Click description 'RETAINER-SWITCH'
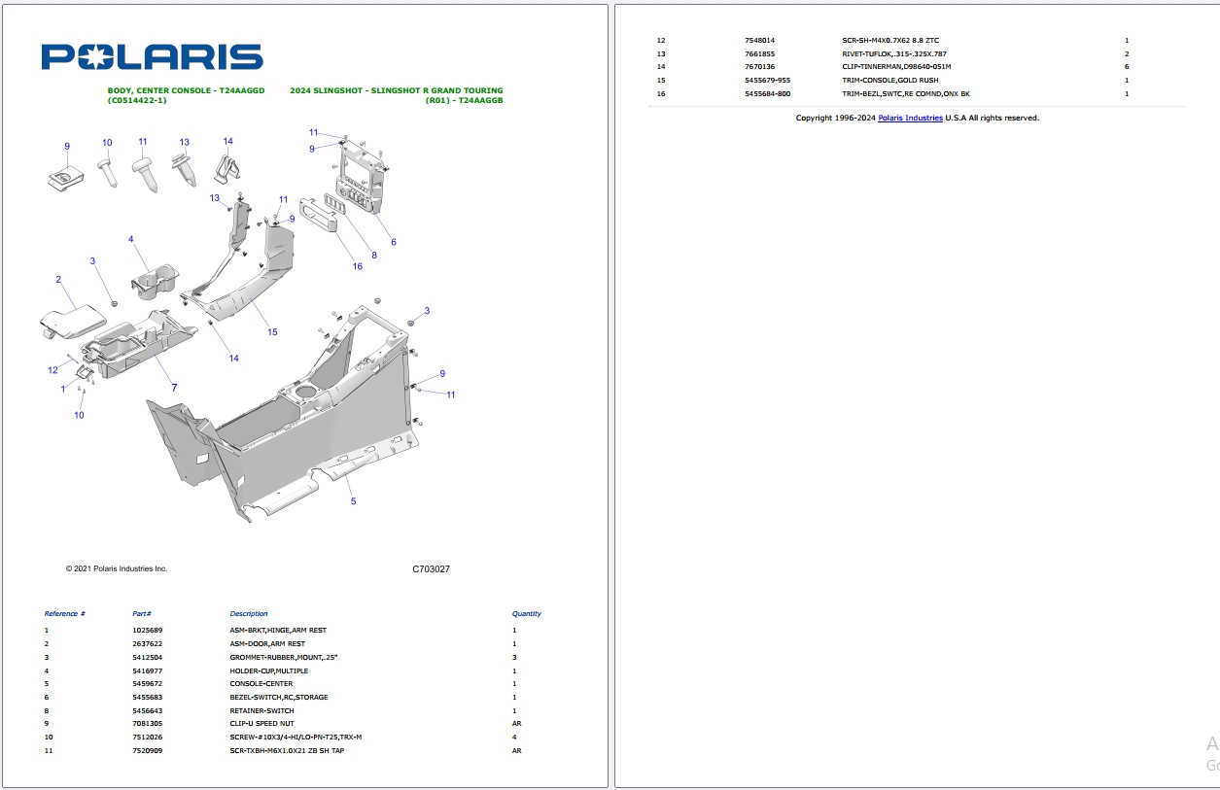Viewport: 1220px width, 790px height. point(261,710)
